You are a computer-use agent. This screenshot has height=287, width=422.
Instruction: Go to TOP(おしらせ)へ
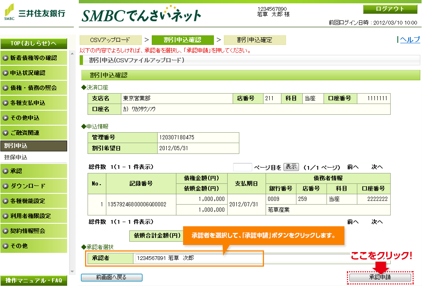34,43
